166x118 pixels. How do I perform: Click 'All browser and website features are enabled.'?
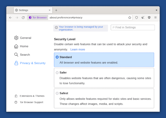coord(89,63)
